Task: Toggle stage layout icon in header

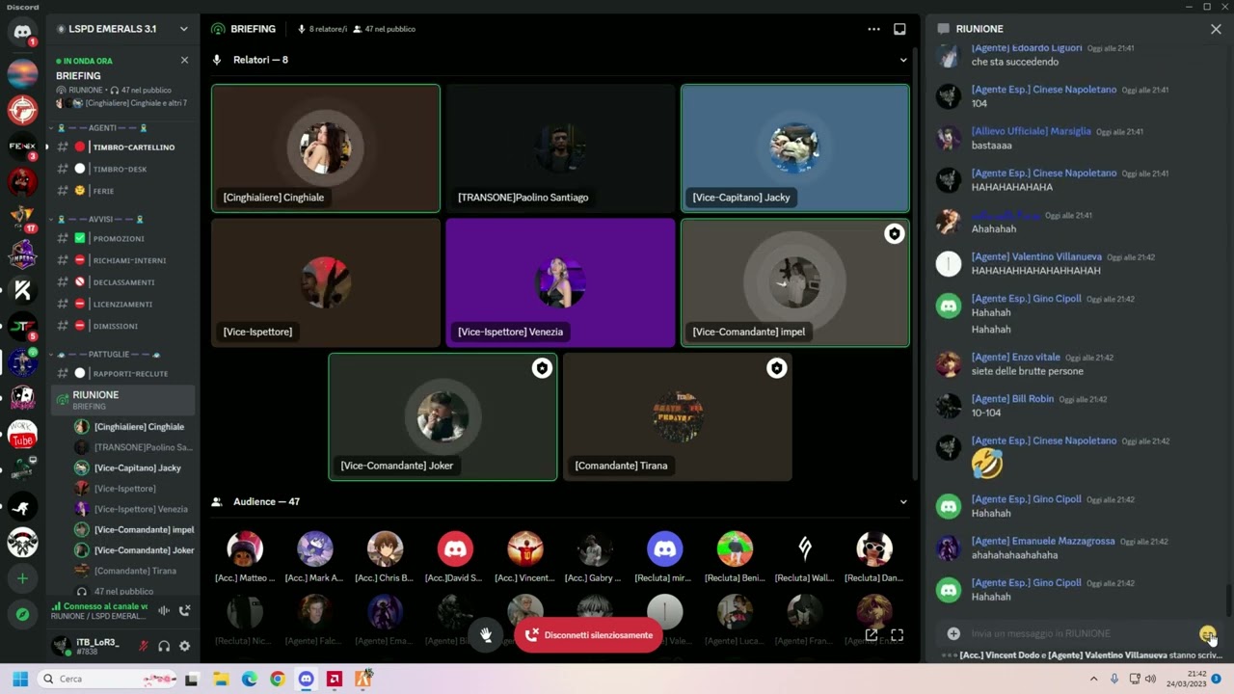Action: pyautogui.click(x=899, y=29)
